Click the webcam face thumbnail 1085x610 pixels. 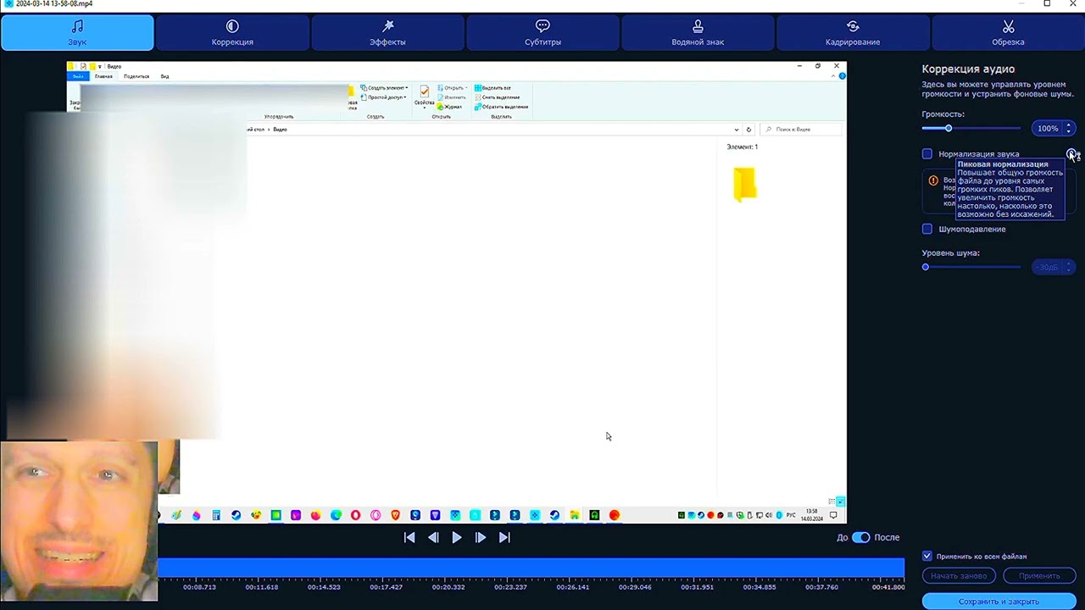coord(79,521)
